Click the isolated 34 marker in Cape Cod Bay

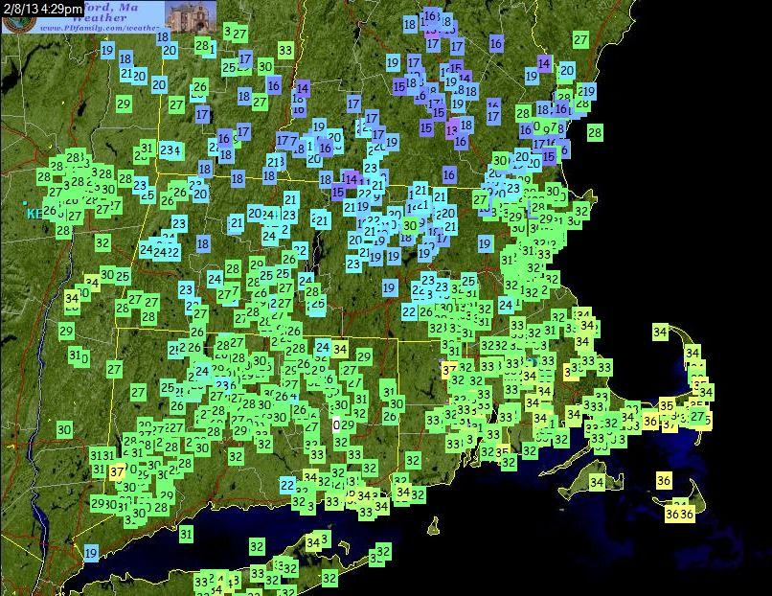click(x=660, y=332)
